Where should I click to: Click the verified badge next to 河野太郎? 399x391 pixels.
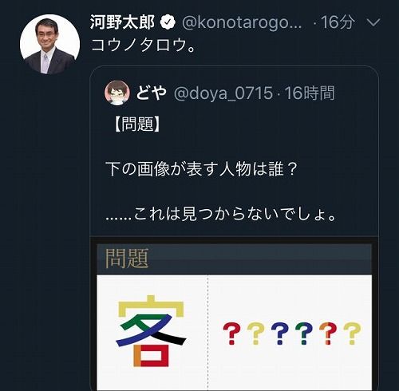168,22
